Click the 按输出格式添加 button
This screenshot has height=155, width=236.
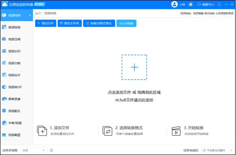(99, 23)
